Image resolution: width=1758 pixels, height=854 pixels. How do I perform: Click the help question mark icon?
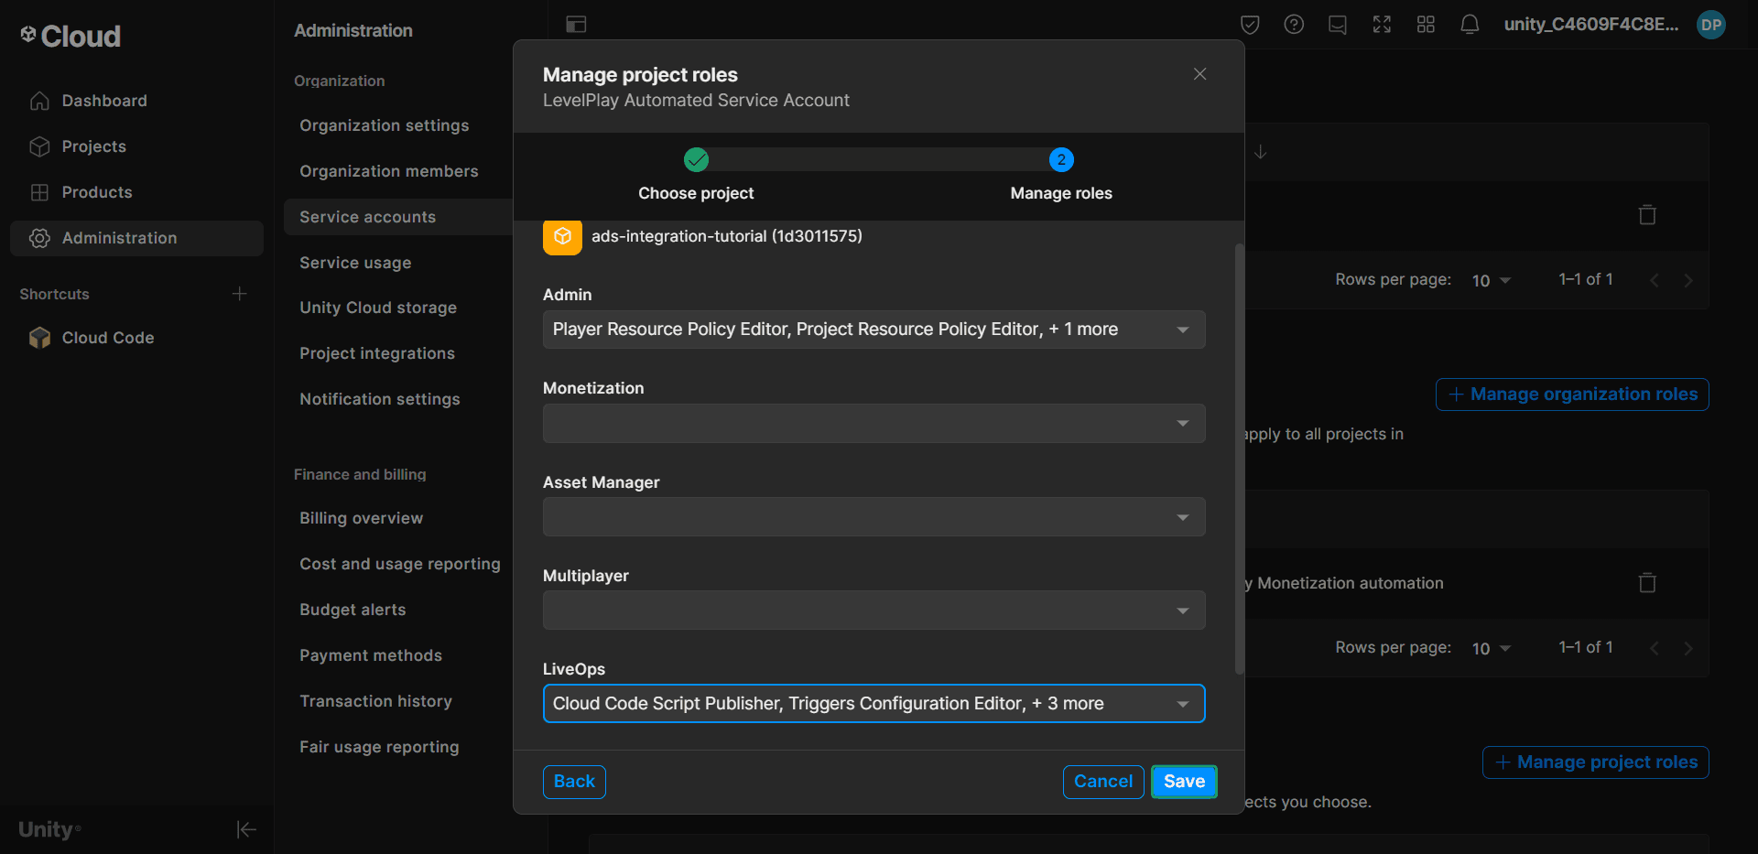click(x=1294, y=25)
